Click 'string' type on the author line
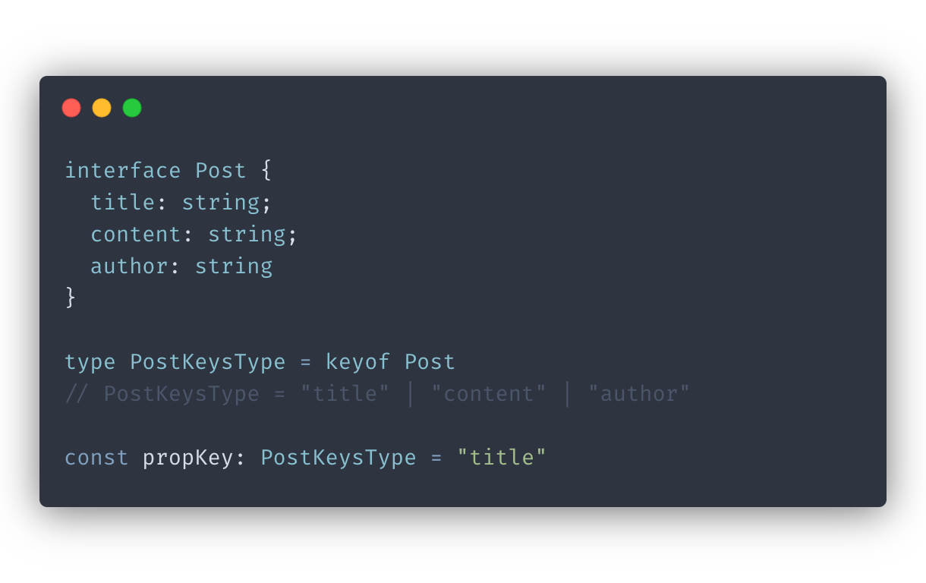This screenshot has width=926, height=583. (234, 266)
